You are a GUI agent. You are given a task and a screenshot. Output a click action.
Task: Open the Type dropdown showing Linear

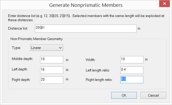point(47,48)
